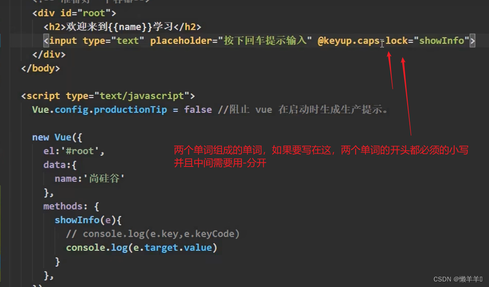Click the type="text" attribute of input
The image size is (489, 287).
[x=111, y=41]
